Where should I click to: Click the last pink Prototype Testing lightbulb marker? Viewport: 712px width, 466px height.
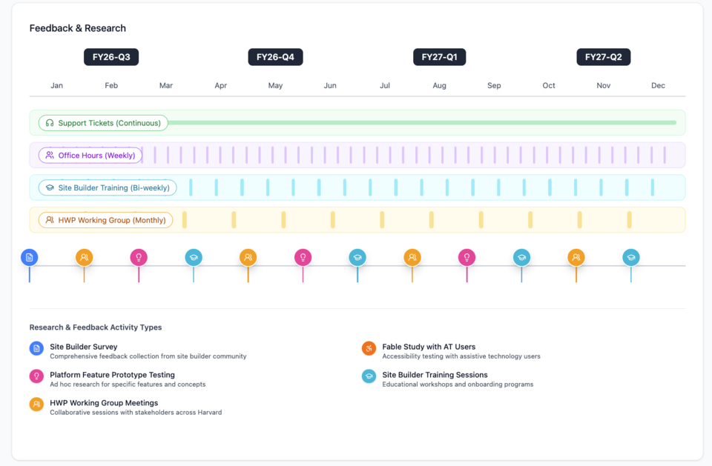click(x=467, y=257)
